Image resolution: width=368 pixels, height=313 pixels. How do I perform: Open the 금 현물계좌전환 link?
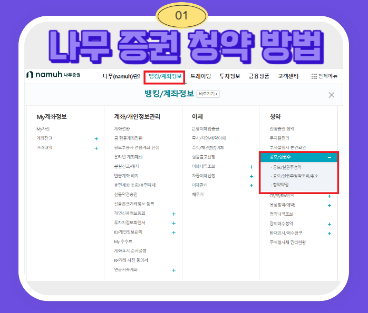(x=128, y=138)
